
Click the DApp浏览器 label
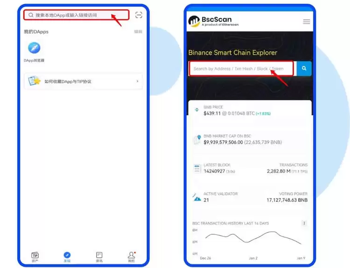click(34, 61)
